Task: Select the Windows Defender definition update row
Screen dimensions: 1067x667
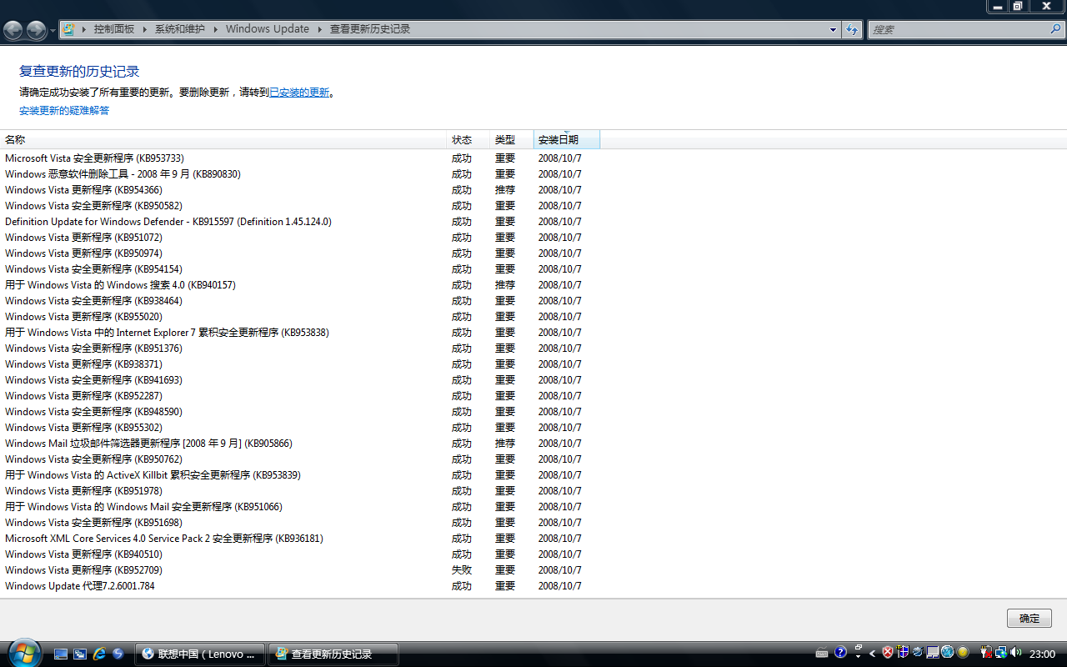Action: coord(300,222)
